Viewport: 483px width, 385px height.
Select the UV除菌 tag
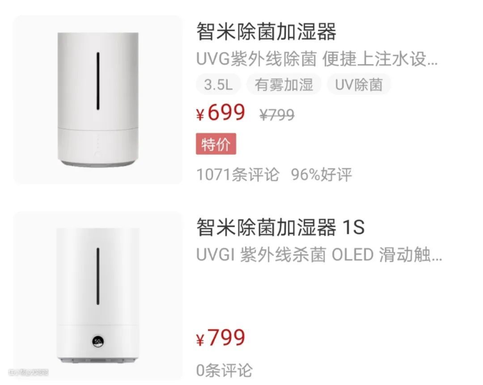[x=359, y=85]
